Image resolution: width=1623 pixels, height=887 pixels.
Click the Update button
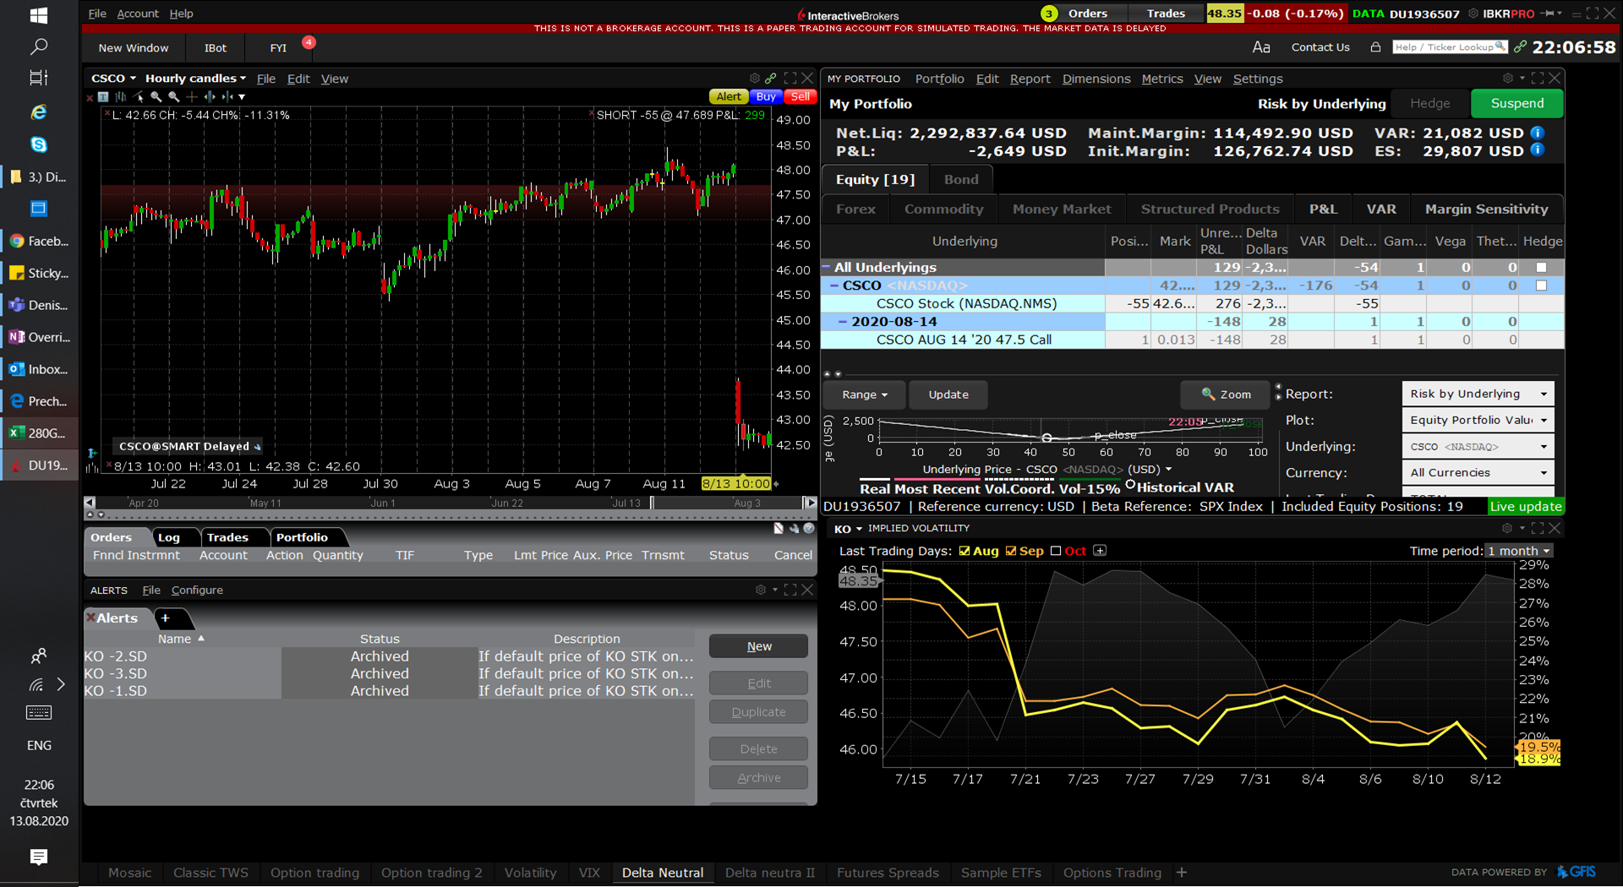coord(948,395)
